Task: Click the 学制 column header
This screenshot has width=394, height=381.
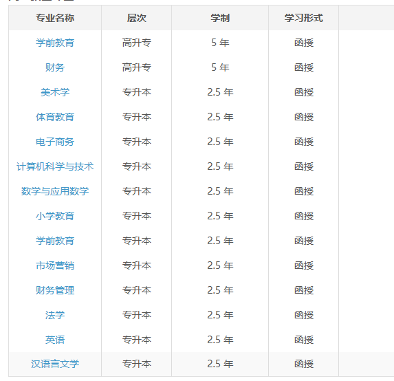Action: pyautogui.click(x=220, y=18)
